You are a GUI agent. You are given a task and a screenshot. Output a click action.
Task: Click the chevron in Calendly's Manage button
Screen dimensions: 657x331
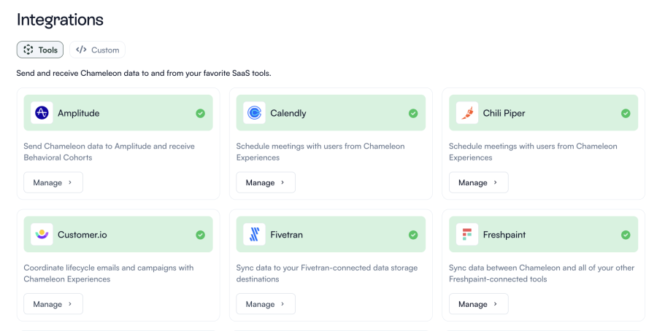coord(283,182)
